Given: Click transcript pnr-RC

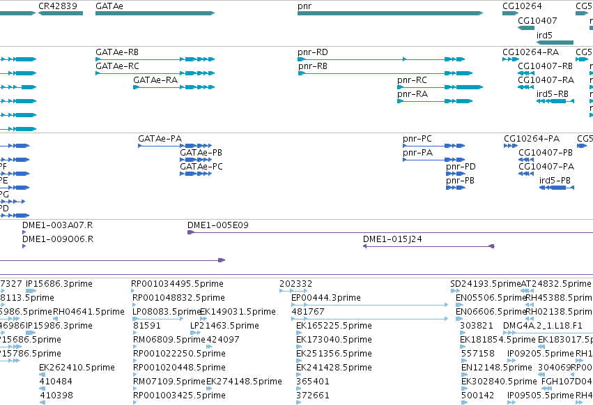Looking at the screenshot, I should point(412,80).
